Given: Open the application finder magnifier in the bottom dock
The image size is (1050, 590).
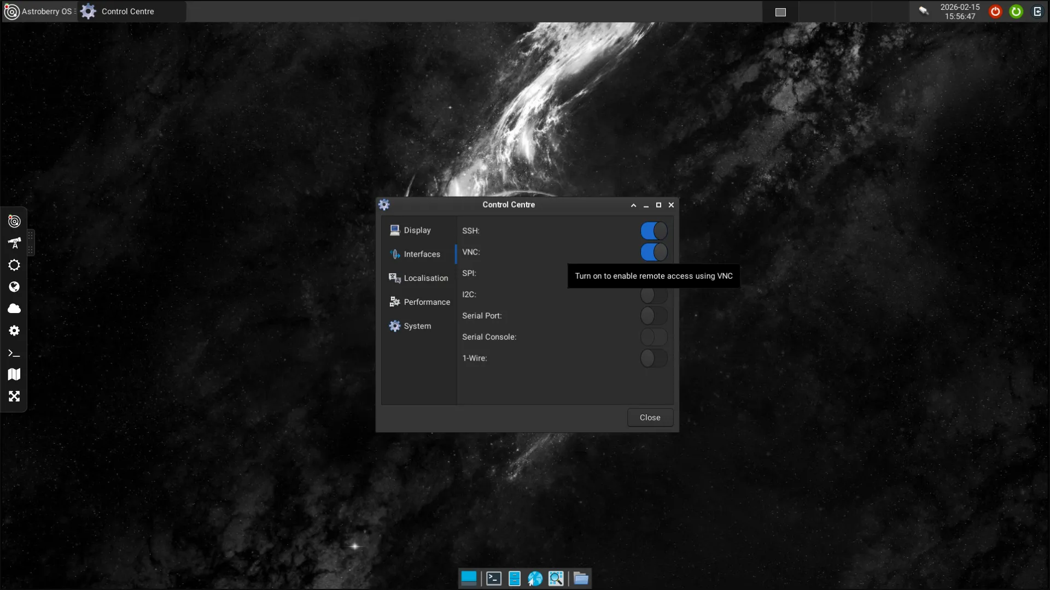Looking at the screenshot, I should coord(556,579).
